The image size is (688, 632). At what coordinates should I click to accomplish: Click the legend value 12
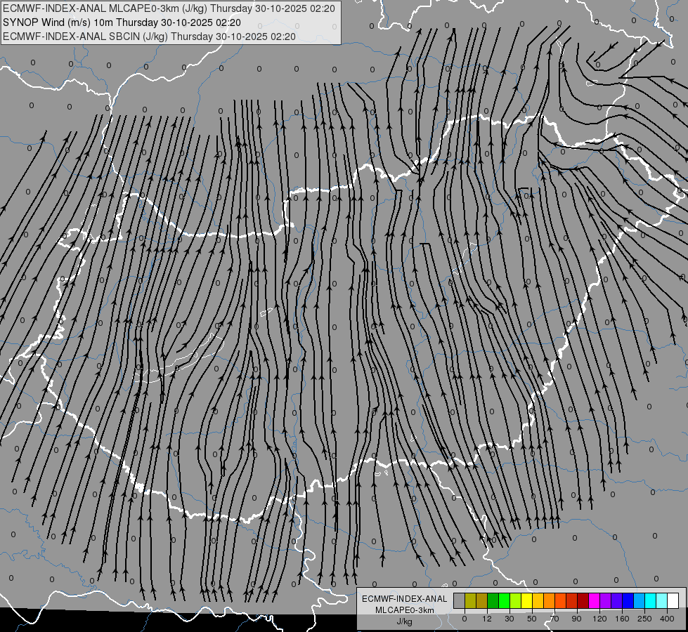tap(487, 619)
